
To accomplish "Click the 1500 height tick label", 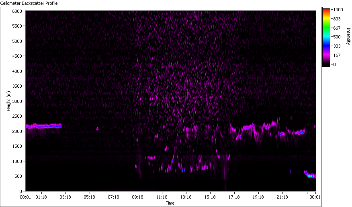I will pyautogui.click(x=17, y=146).
